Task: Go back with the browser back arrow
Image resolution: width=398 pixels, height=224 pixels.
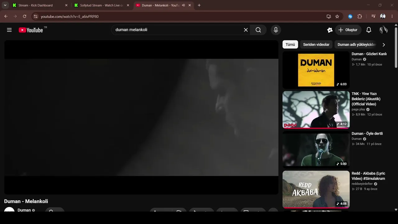Action: pyautogui.click(x=6, y=16)
